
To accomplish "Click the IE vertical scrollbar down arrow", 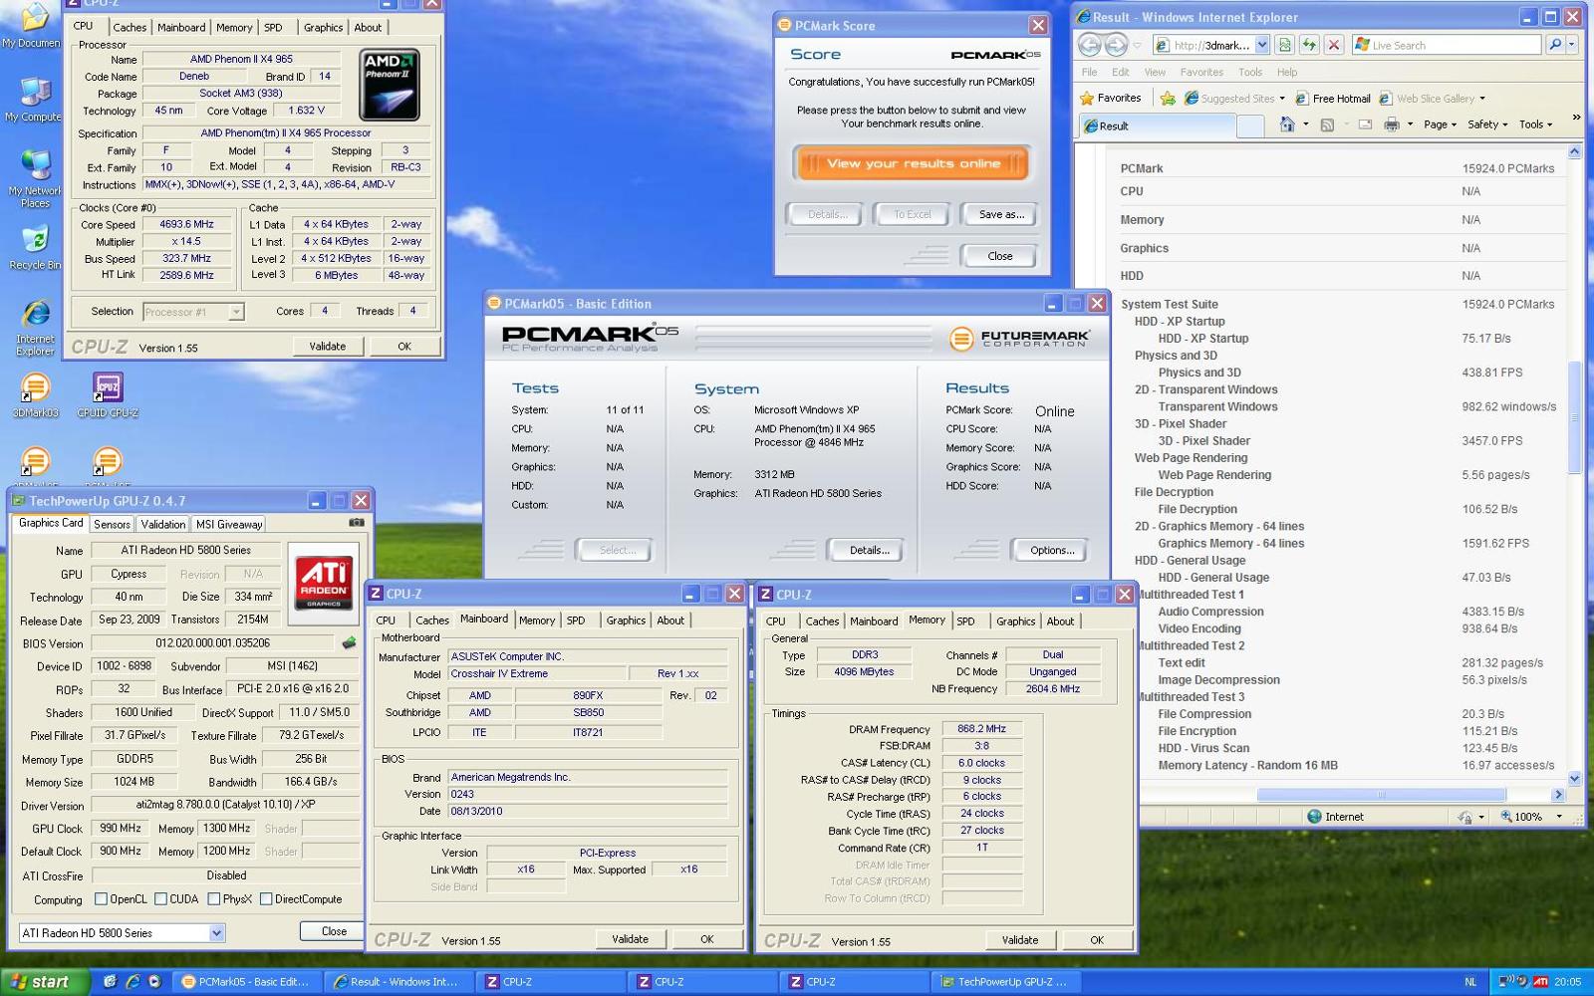I will coord(1574,778).
